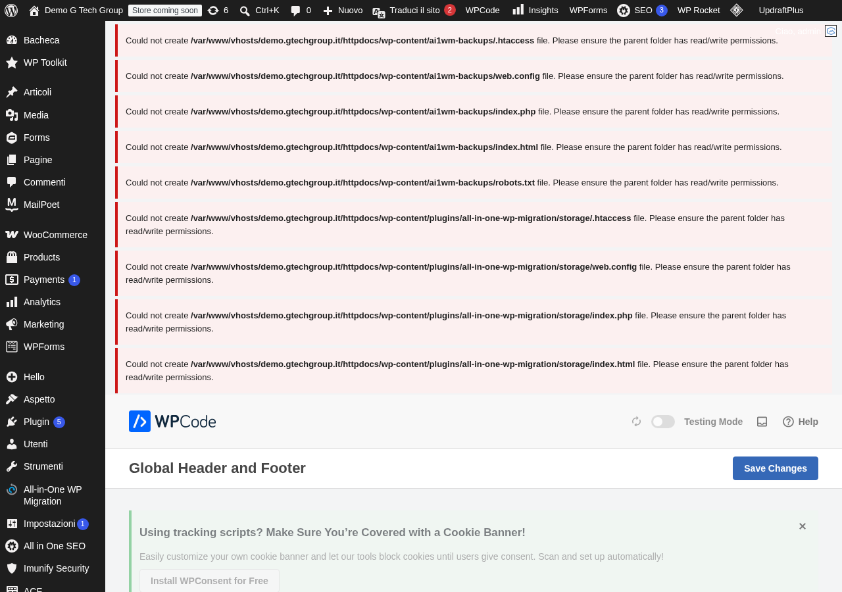Click the Aspetto paintbrush icon
The height and width of the screenshot is (592, 842).
(x=12, y=399)
